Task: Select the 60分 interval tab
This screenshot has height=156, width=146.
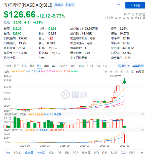Action: 73,66
